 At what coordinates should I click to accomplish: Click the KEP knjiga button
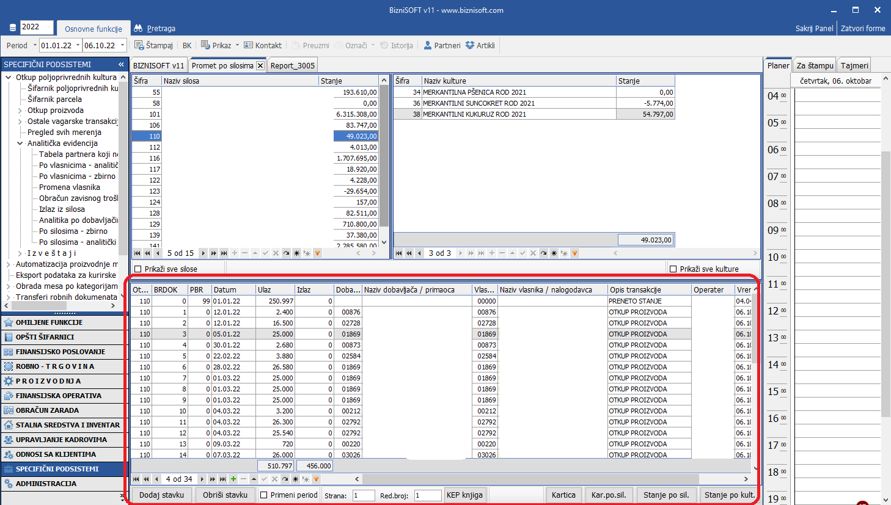tap(464, 495)
